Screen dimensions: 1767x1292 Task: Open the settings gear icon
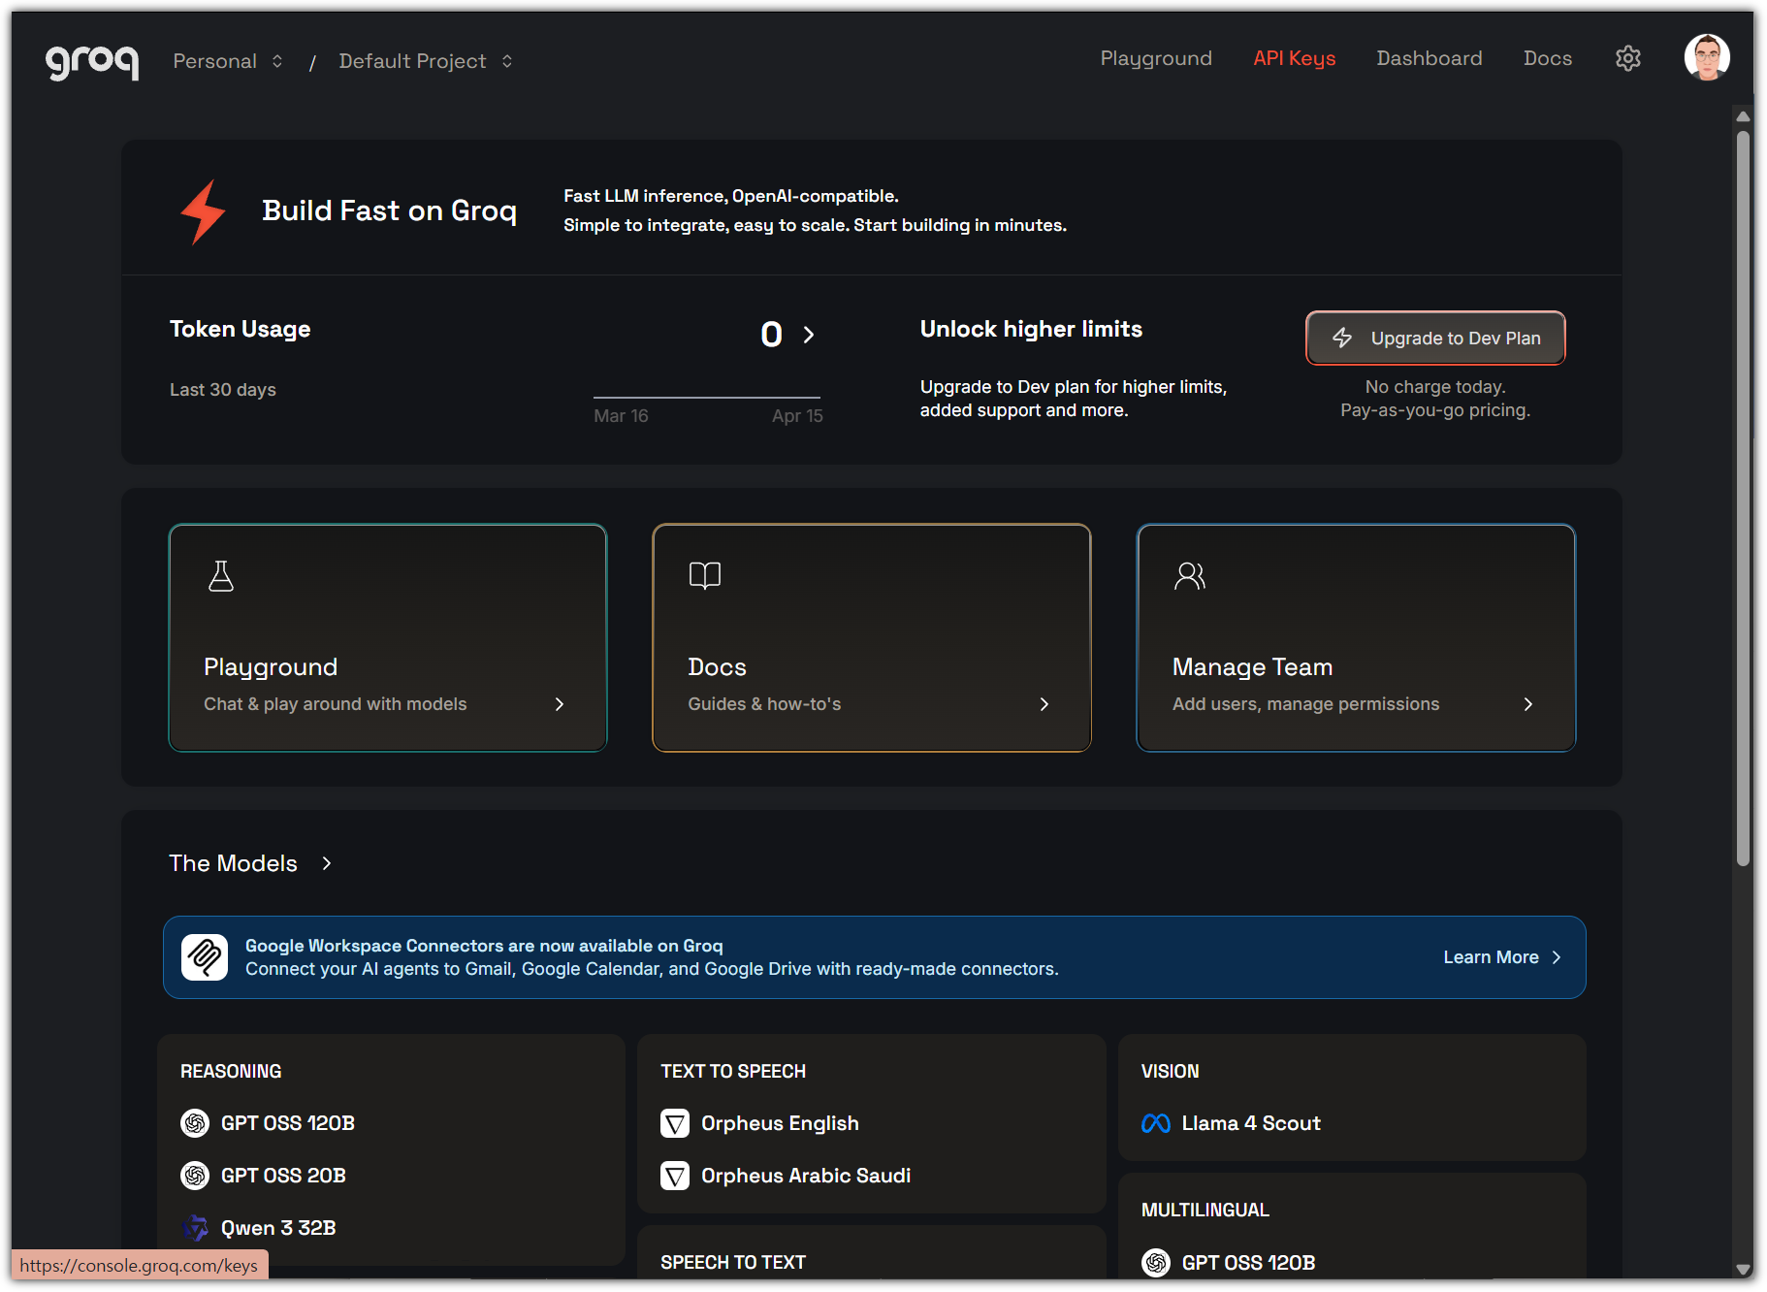pos(1628,59)
